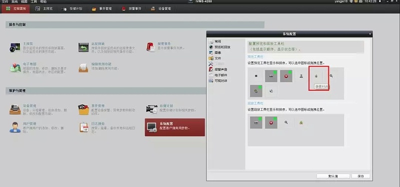Toggle the capture icon in playback toolbar
This screenshot has height=187, width=400.
pos(256,122)
